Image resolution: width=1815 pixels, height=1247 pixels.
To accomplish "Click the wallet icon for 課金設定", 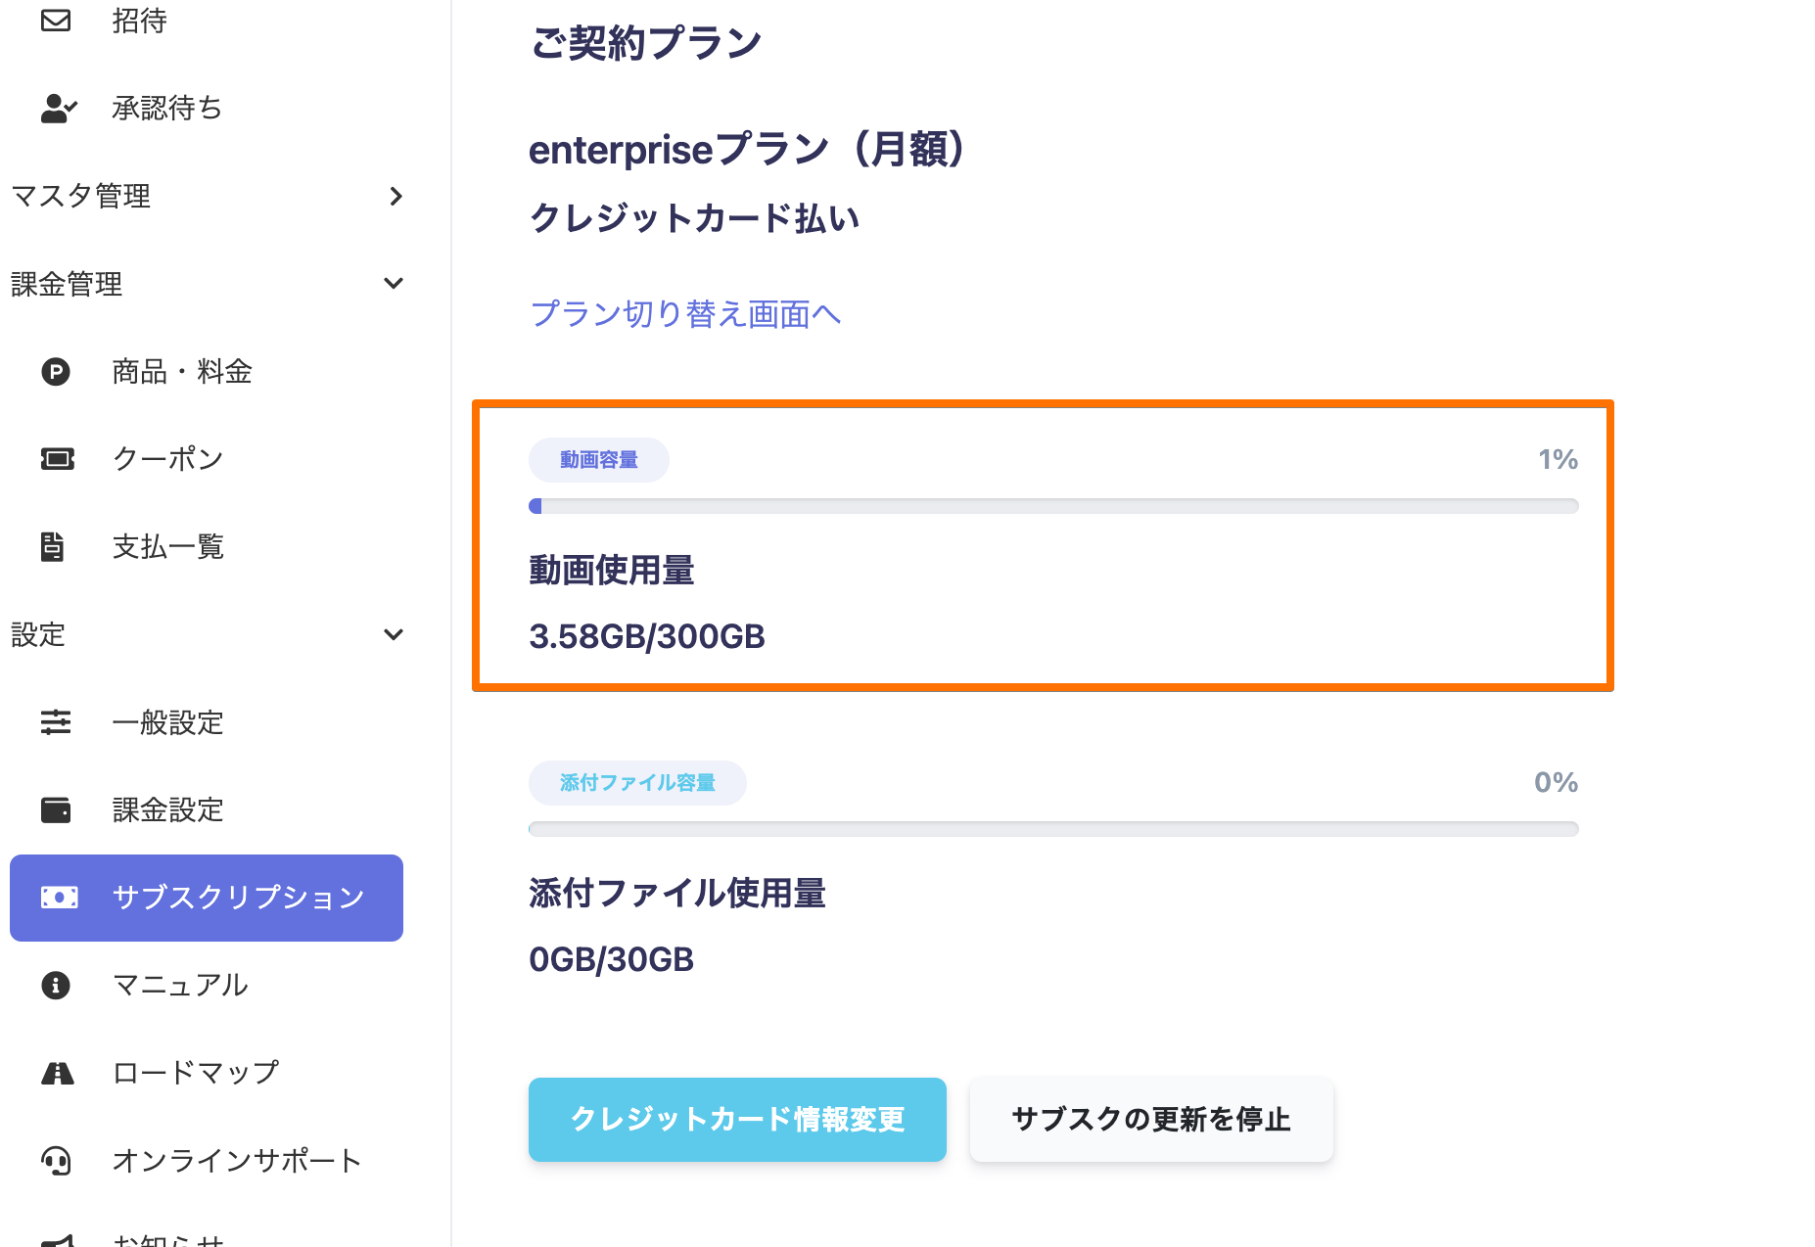I will coord(56,810).
